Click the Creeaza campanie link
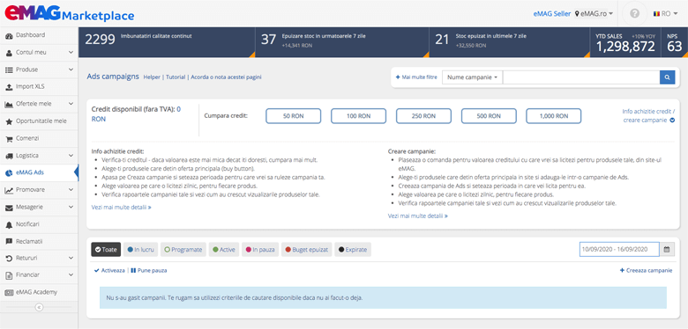Image resolution: width=688 pixels, height=329 pixels. point(646,270)
